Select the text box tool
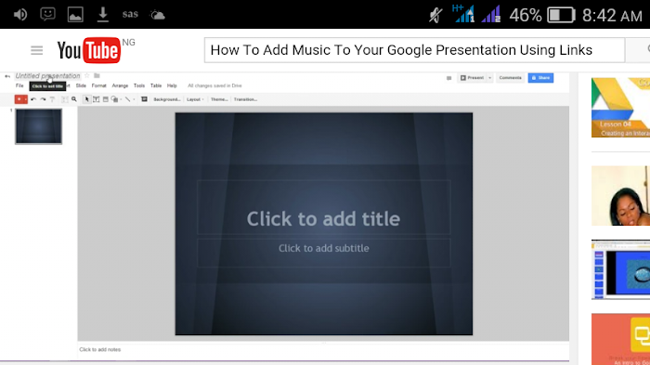Image resolution: width=650 pixels, height=365 pixels. click(x=97, y=99)
